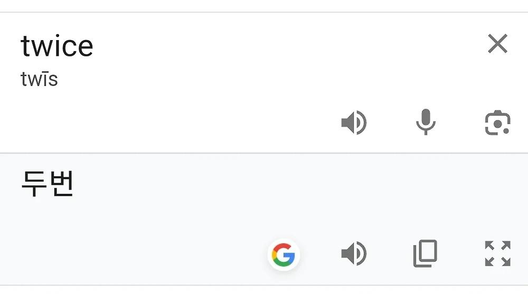Remove "twice" using the clear icon
The height and width of the screenshot is (294, 528).
pos(497,43)
